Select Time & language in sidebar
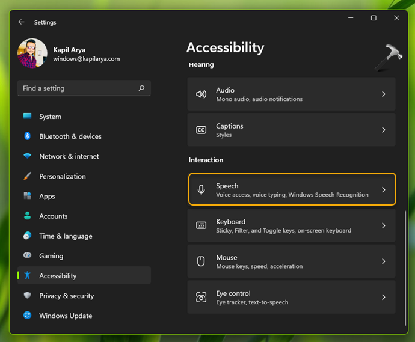Screen dimensions: 415x342 pyautogui.click(x=66, y=236)
